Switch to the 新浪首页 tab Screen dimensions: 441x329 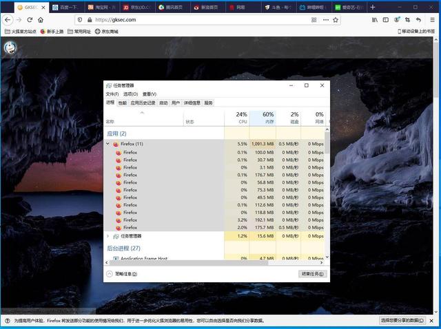pos(208,8)
